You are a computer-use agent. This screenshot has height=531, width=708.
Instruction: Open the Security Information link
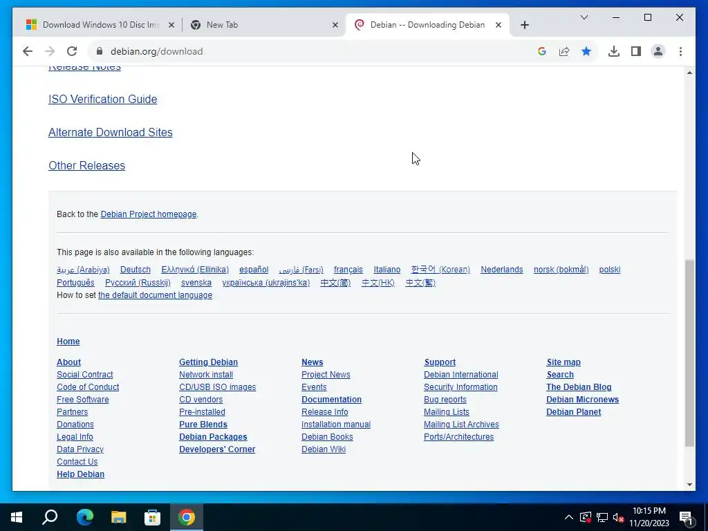pyautogui.click(x=460, y=387)
